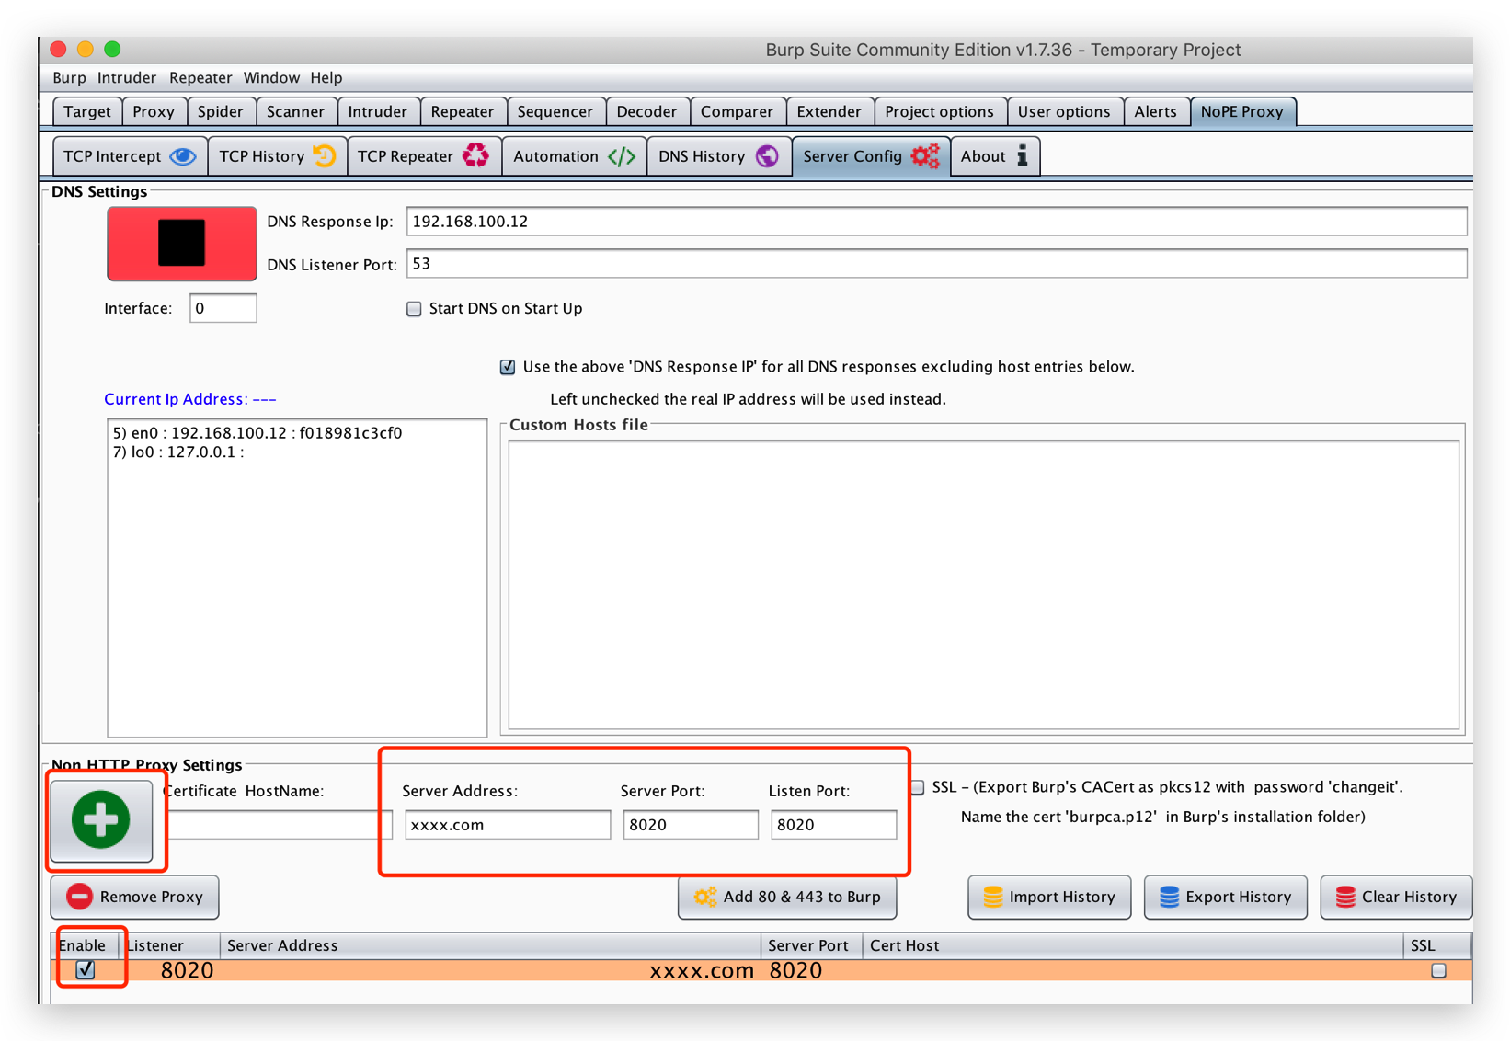This screenshot has height=1041, width=1510.
Task: Click the Import History button
Action: pyautogui.click(x=1049, y=897)
